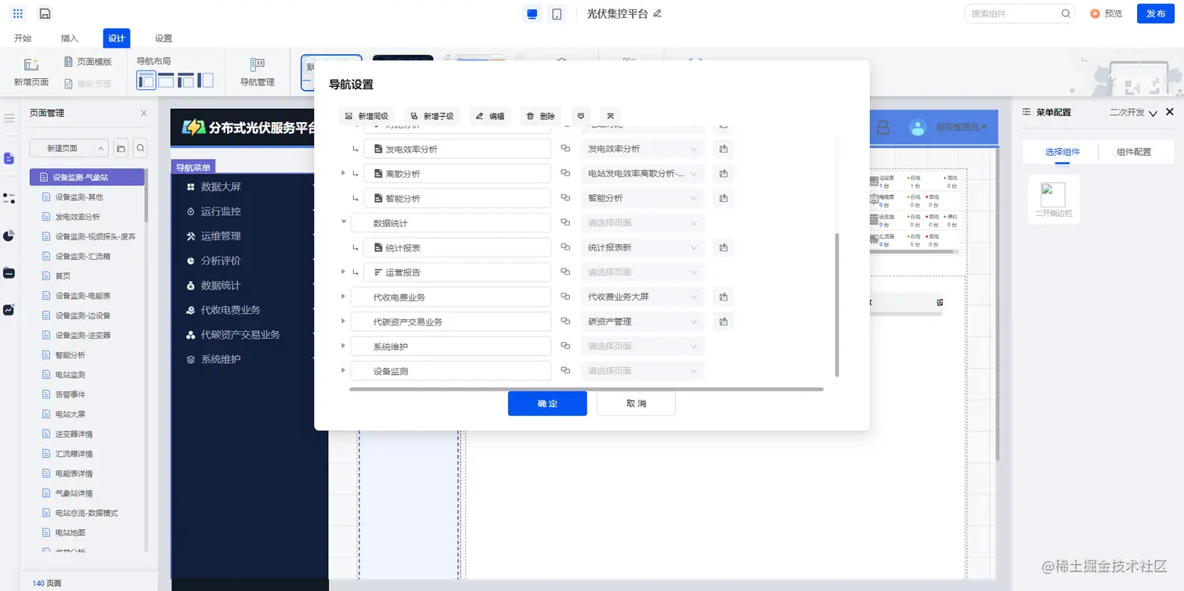
Task: Click the blue 发布 publish button
Action: coord(1155,13)
